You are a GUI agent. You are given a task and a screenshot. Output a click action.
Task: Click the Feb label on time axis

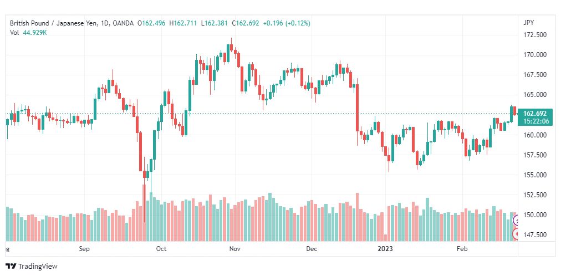pos(462,249)
